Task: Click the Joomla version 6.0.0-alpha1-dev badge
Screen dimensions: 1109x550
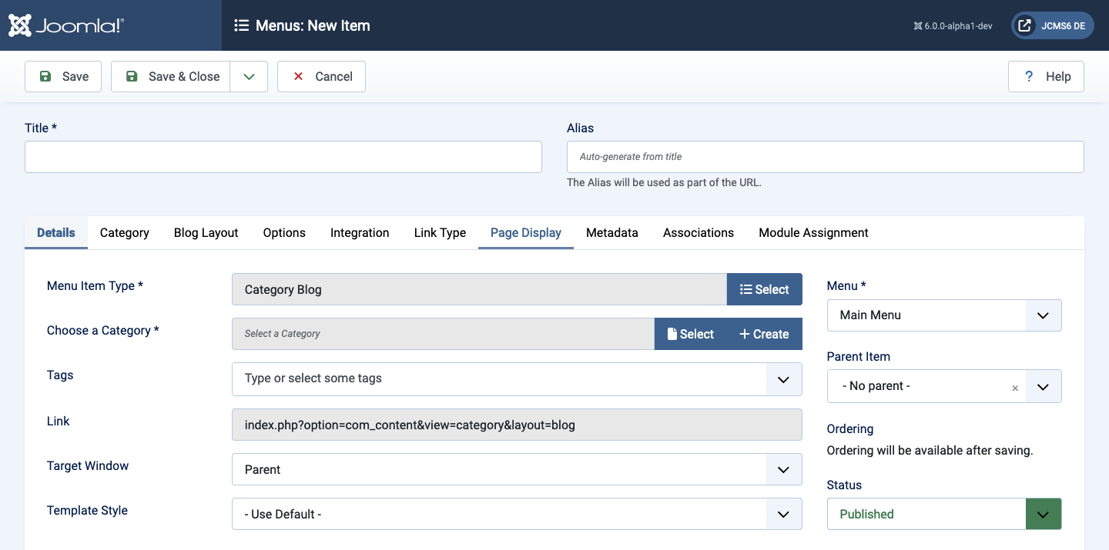Action: (953, 25)
